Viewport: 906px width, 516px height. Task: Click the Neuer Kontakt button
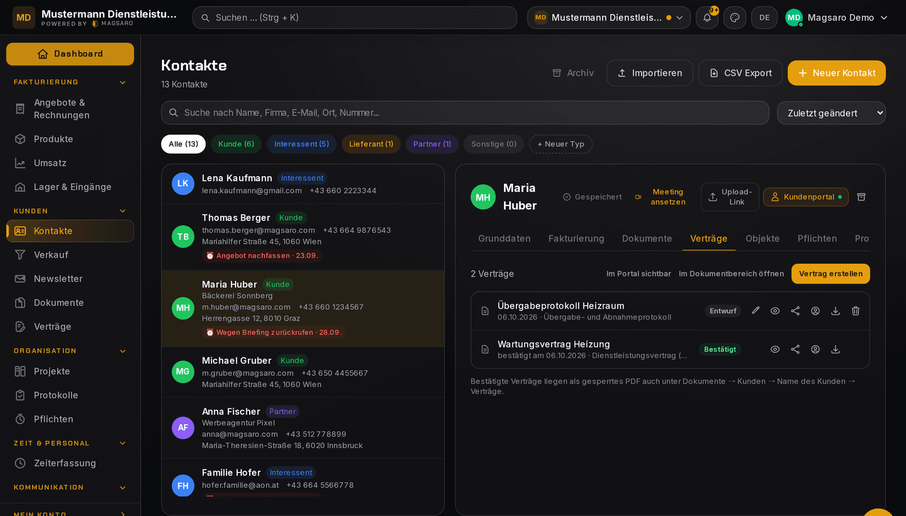(836, 73)
